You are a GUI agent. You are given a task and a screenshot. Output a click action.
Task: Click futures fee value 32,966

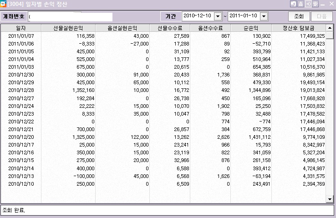point(182,160)
